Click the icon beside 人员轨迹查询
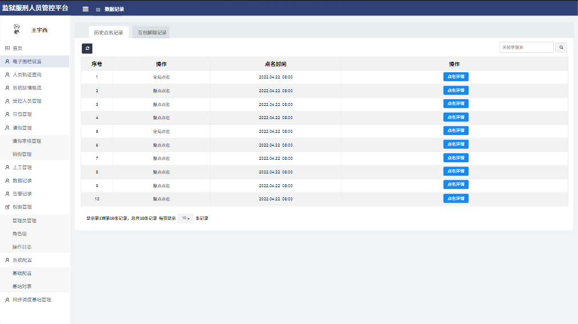 (7, 74)
